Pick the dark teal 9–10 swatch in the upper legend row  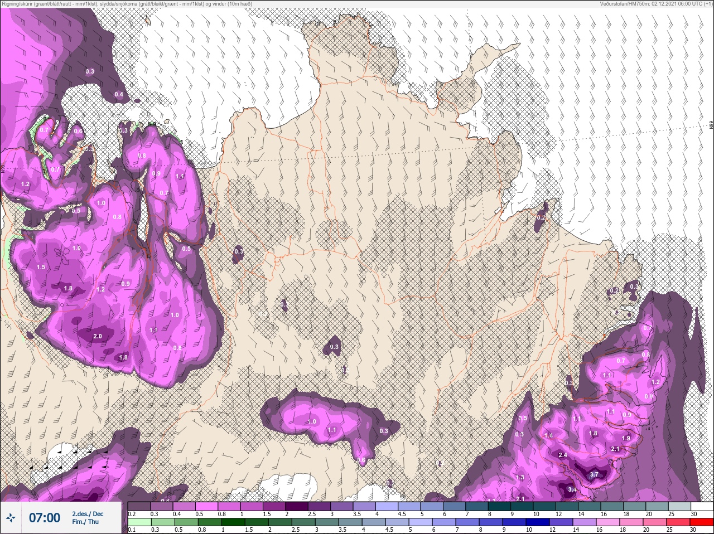(522, 506)
